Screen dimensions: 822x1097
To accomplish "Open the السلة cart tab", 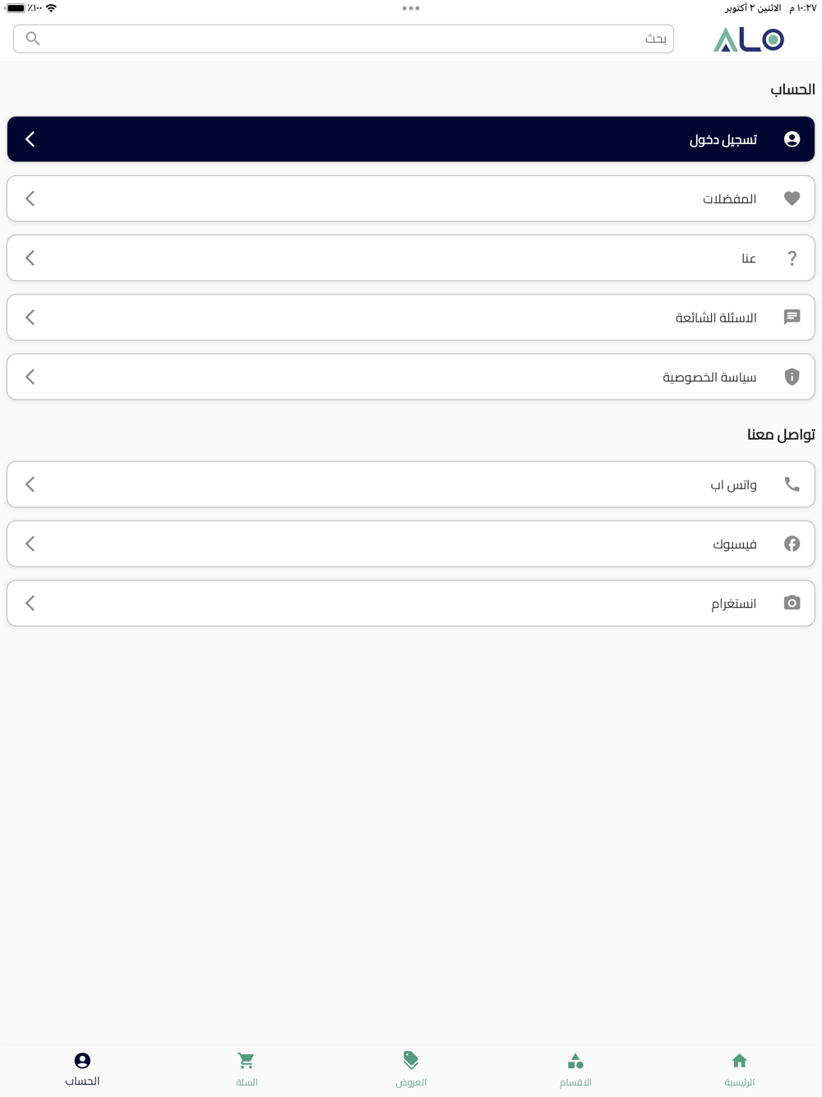I will 247,1070.
